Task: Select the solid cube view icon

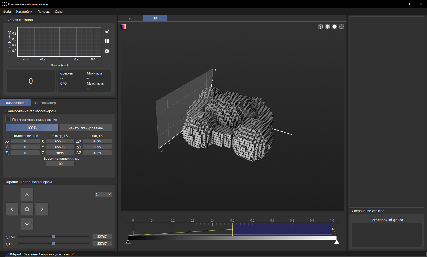Action: pyautogui.click(x=328, y=27)
